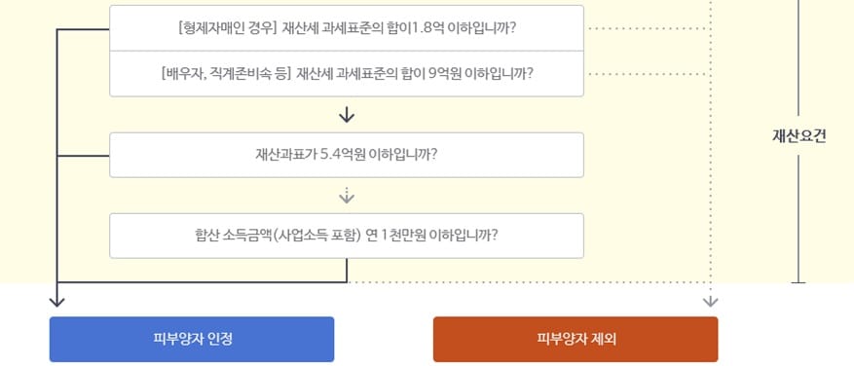This screenshot has height=366, width=854.
Task: Click the blue 피부양자 인정 button
Action: tap(192, 340)
